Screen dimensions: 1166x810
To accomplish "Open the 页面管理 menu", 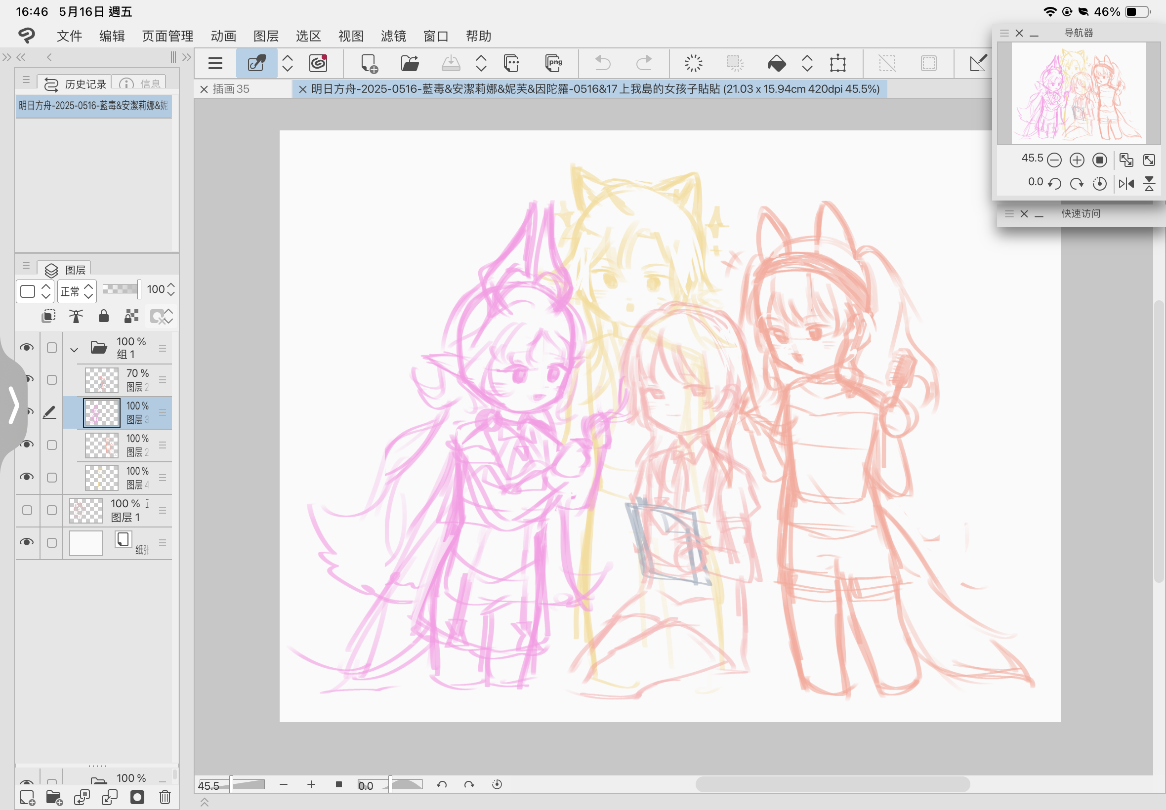I will coord(167,36).
